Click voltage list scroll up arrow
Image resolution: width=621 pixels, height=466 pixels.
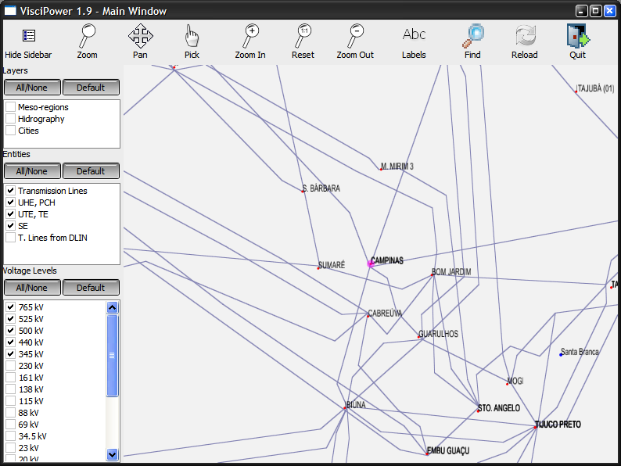[x=113, y=307]
